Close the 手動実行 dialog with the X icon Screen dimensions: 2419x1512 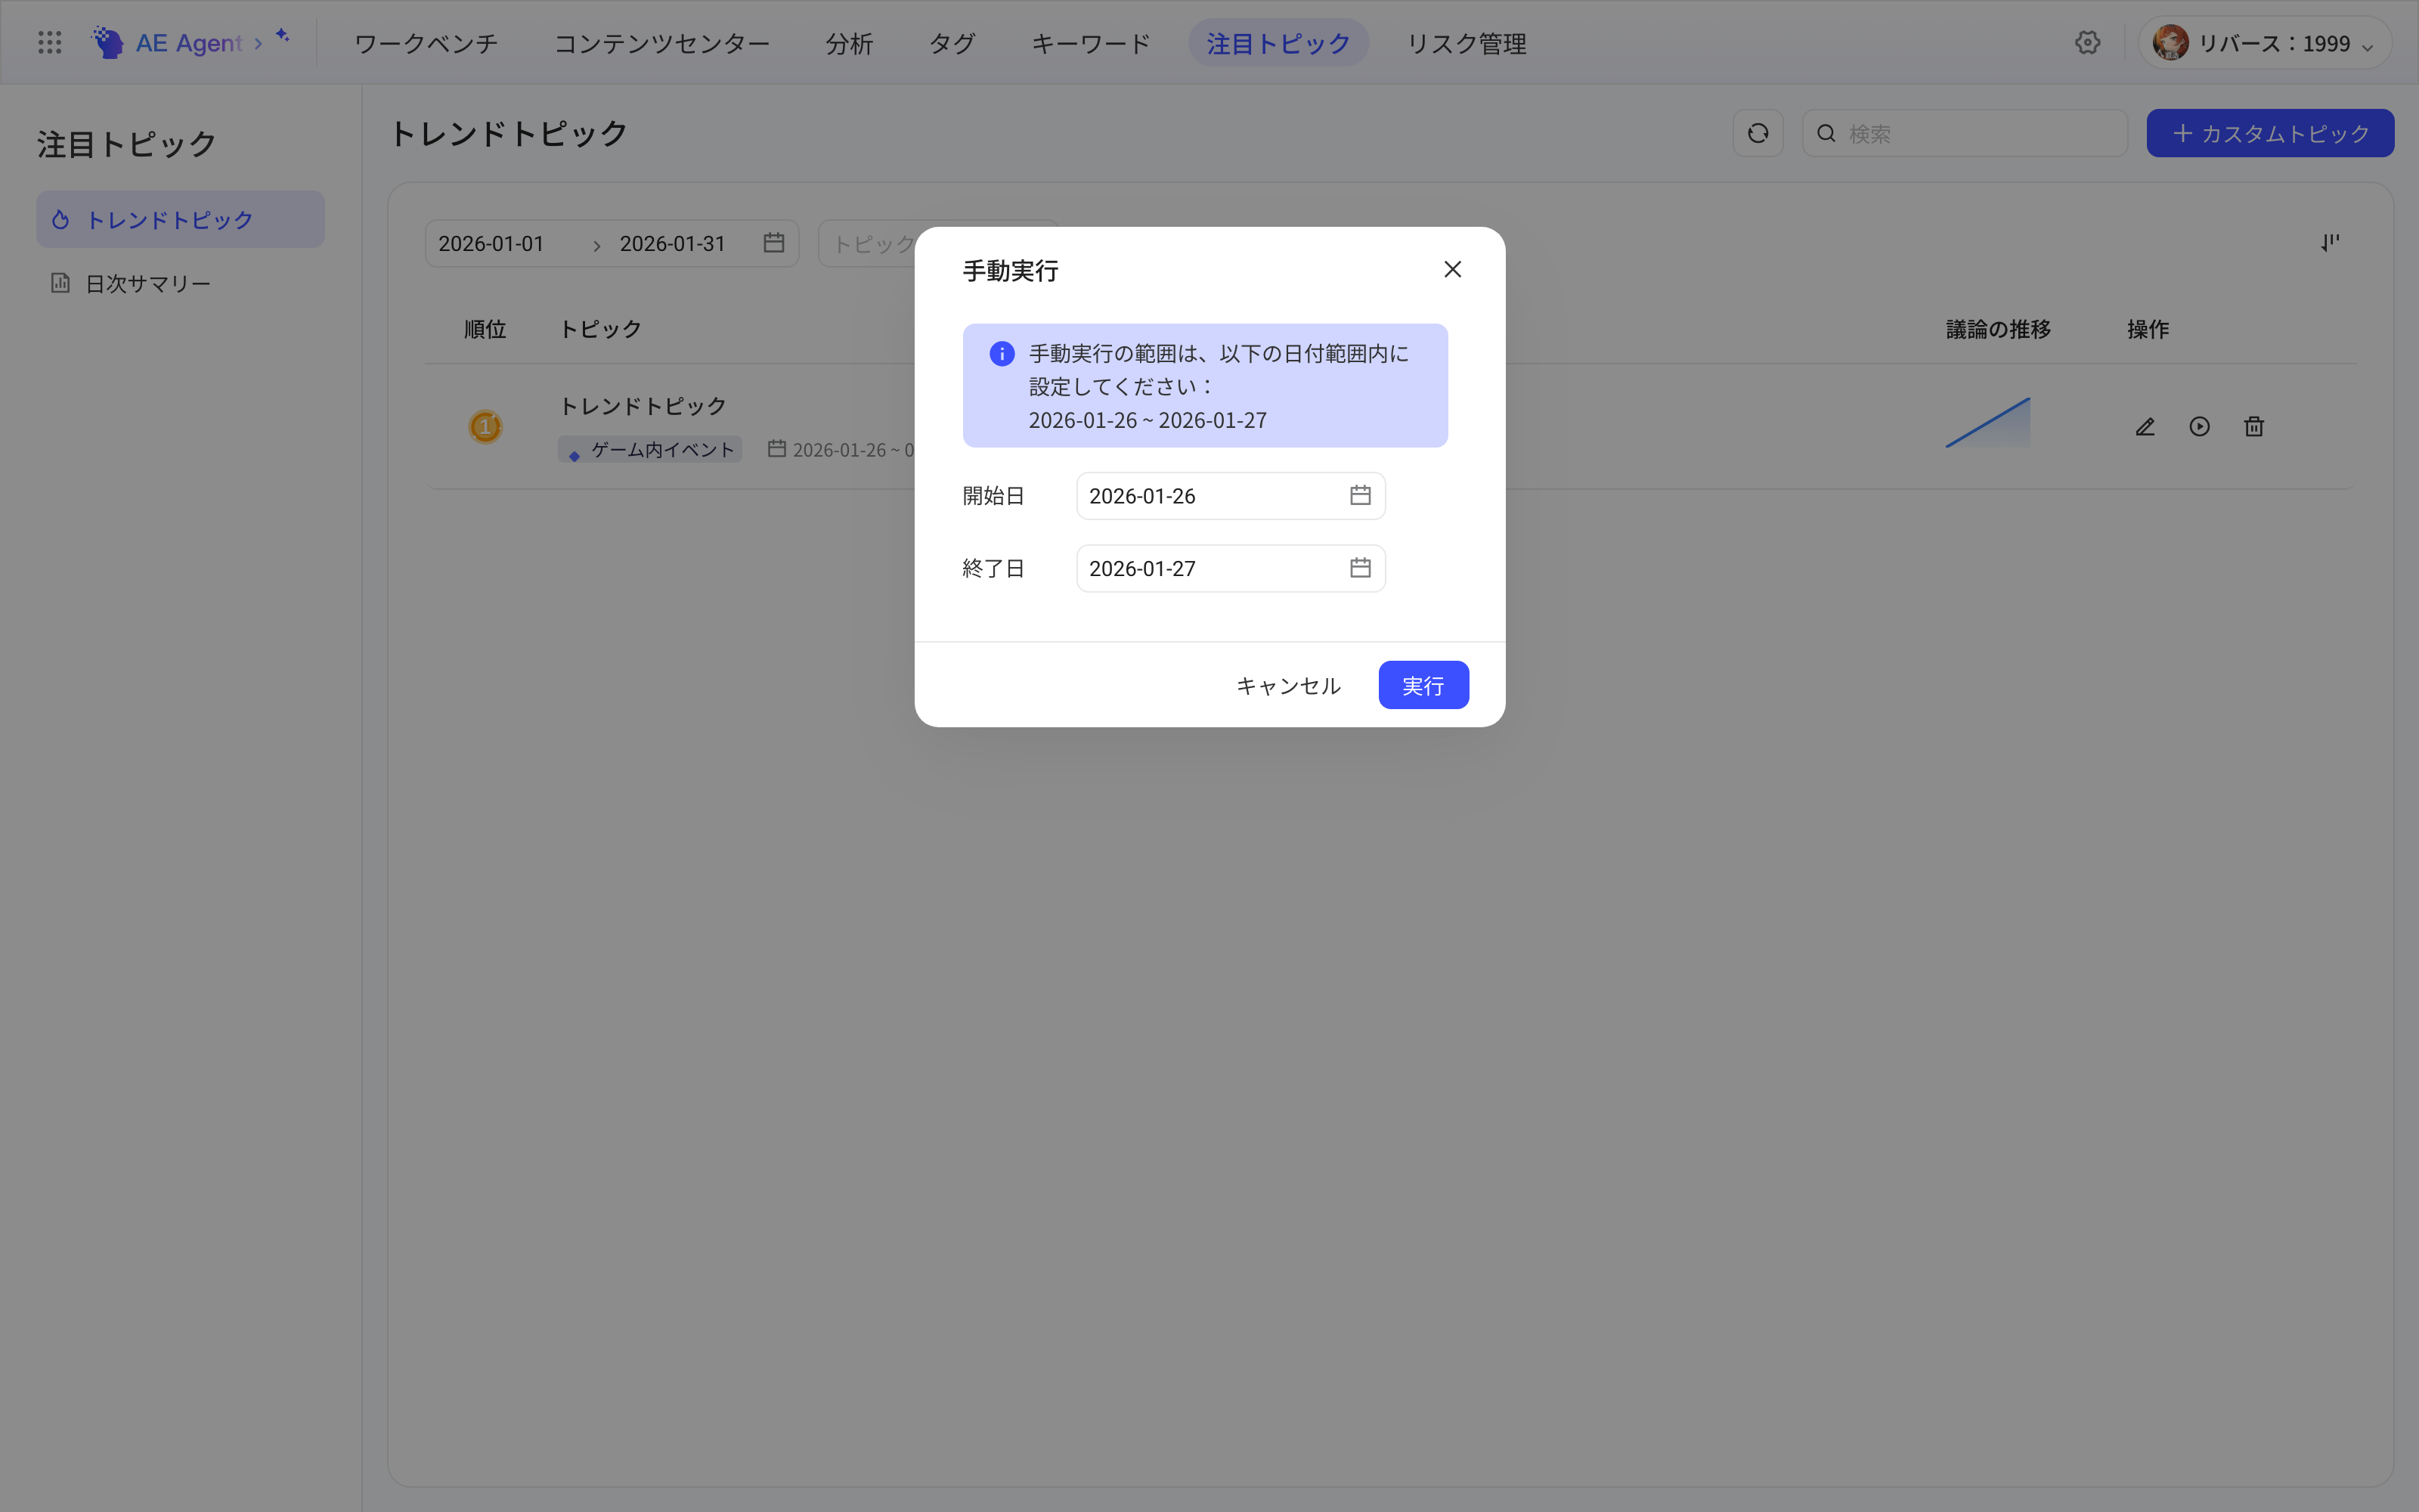point(1452,269)
